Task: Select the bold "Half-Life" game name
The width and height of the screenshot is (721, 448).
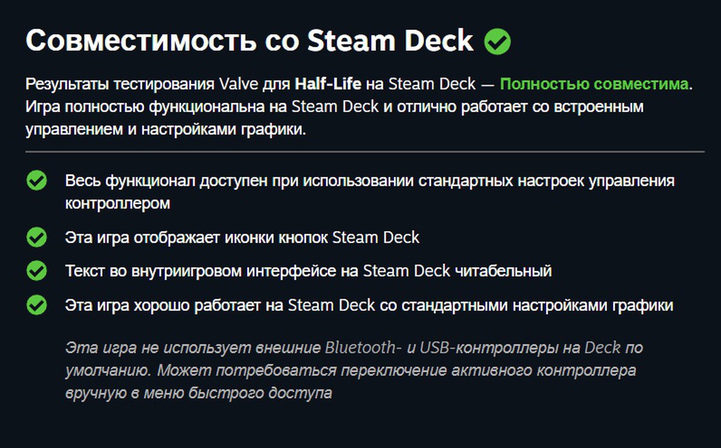Action: 327,83
